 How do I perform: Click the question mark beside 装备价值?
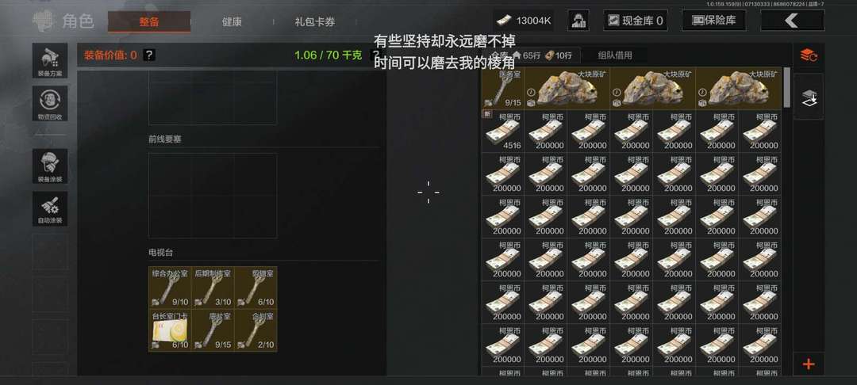[149, 55]
